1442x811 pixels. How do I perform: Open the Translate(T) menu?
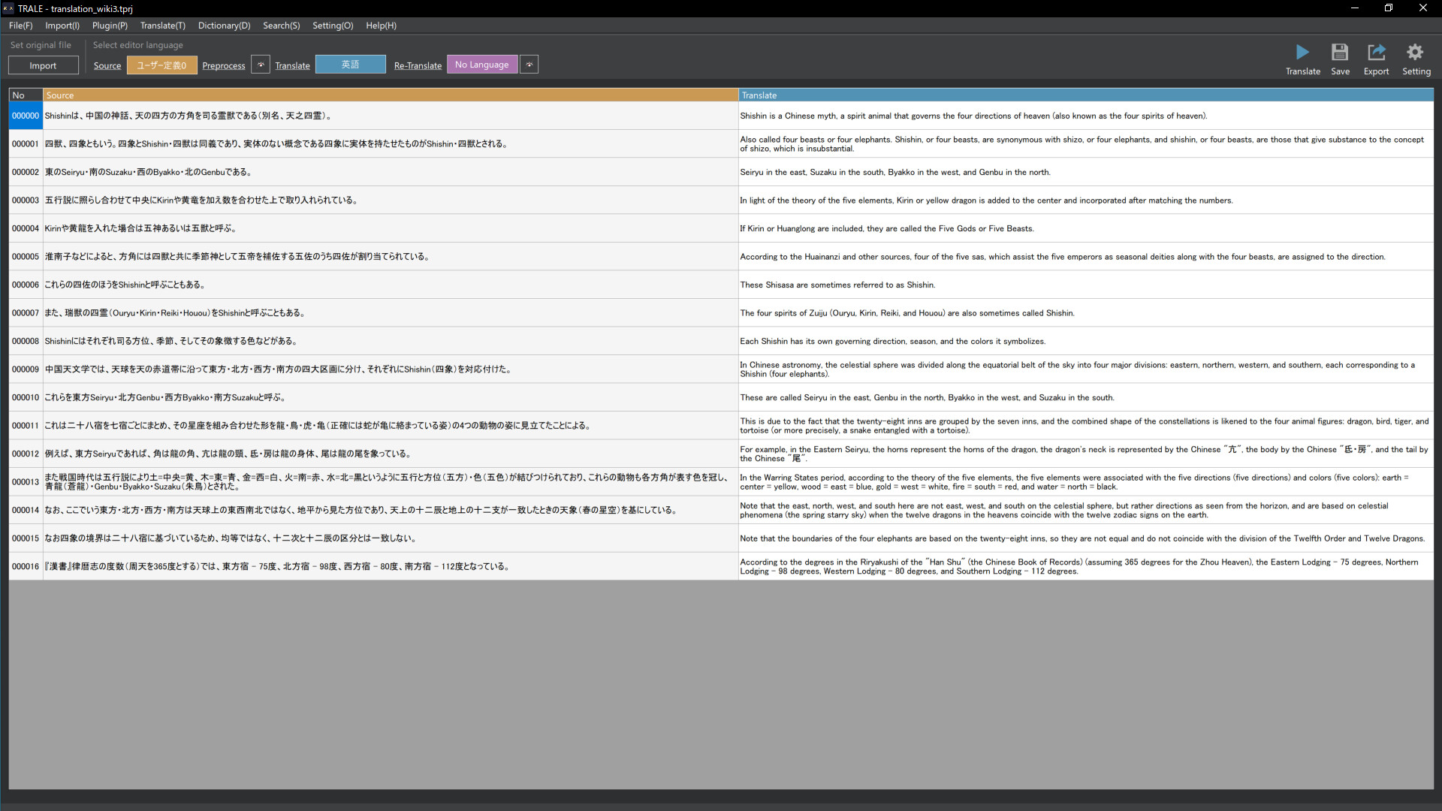(162, 25)
